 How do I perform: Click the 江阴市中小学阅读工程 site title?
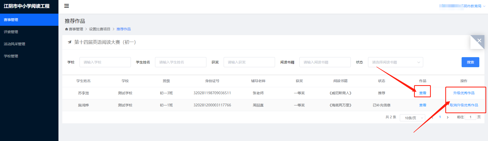click(27, 6)
